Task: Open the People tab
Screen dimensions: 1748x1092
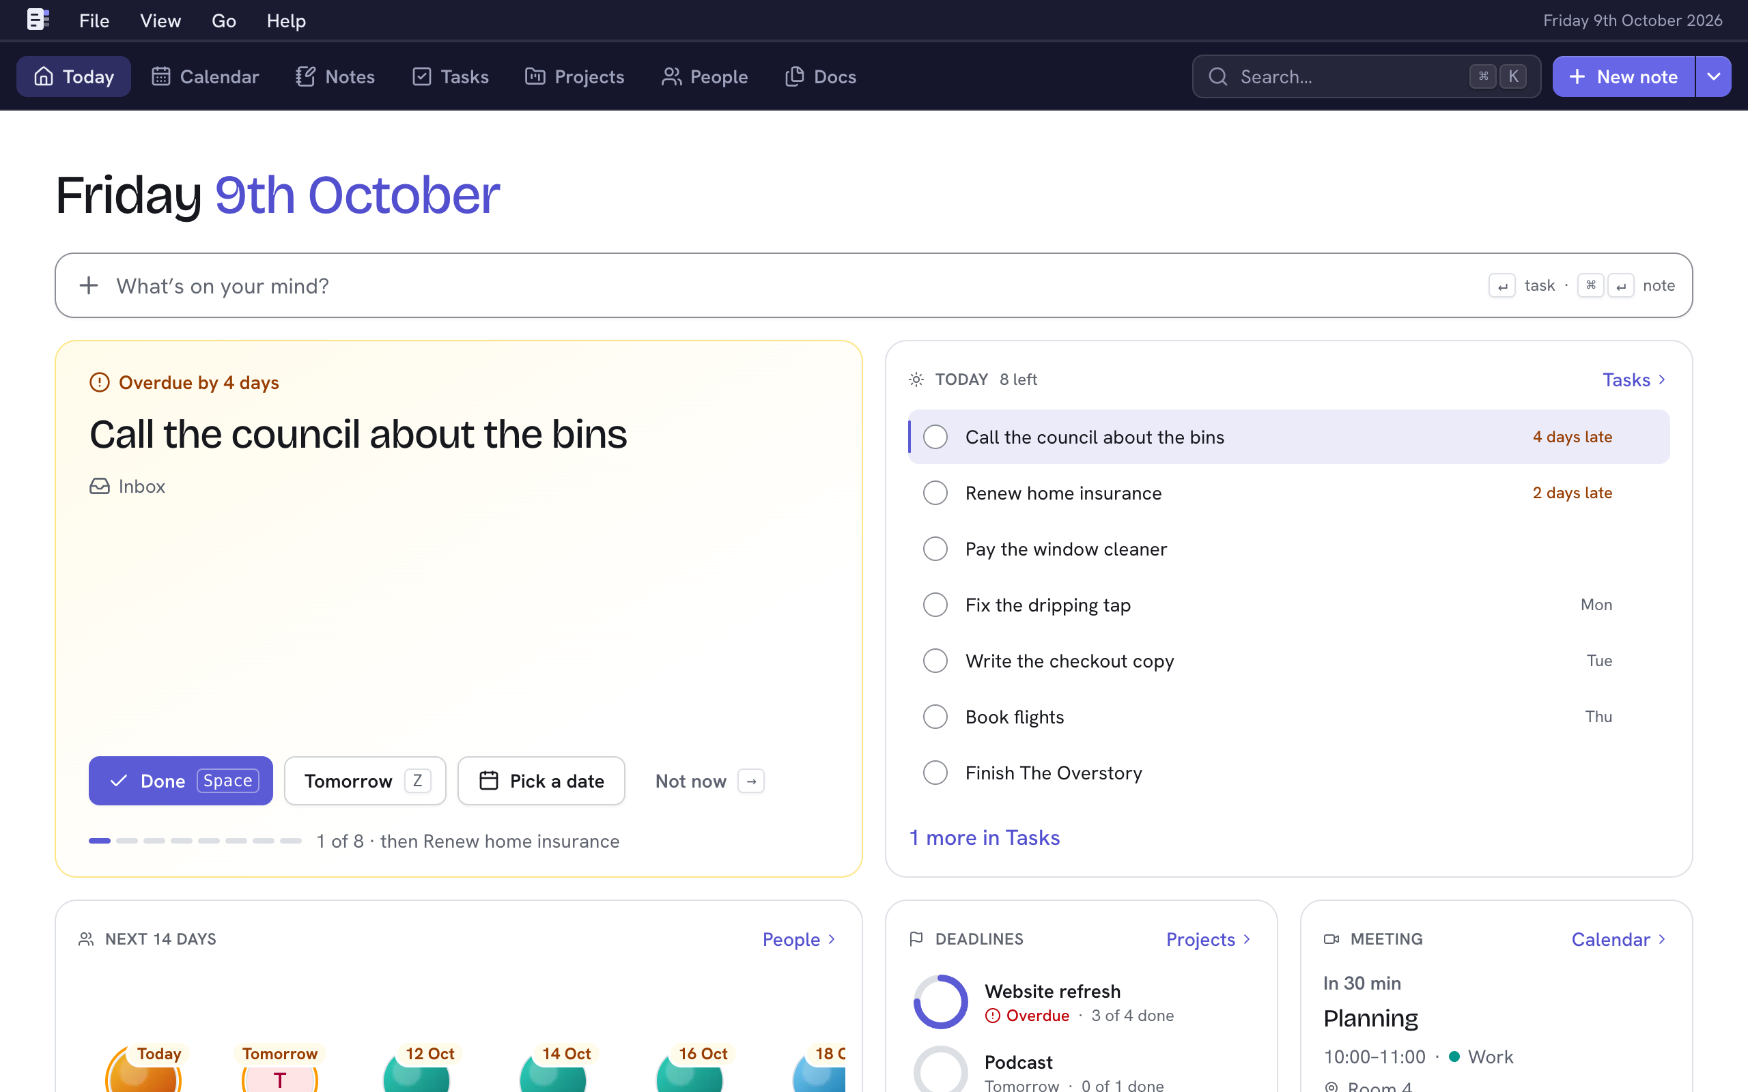Action: click(704, 76)
